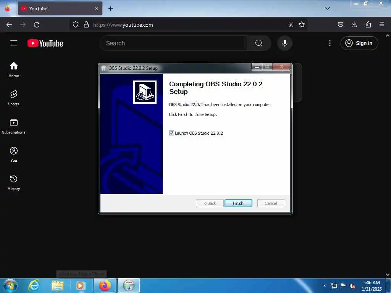Screen dimensions: 391x293
Task: Click the YouTube logo
Action: 45,43
